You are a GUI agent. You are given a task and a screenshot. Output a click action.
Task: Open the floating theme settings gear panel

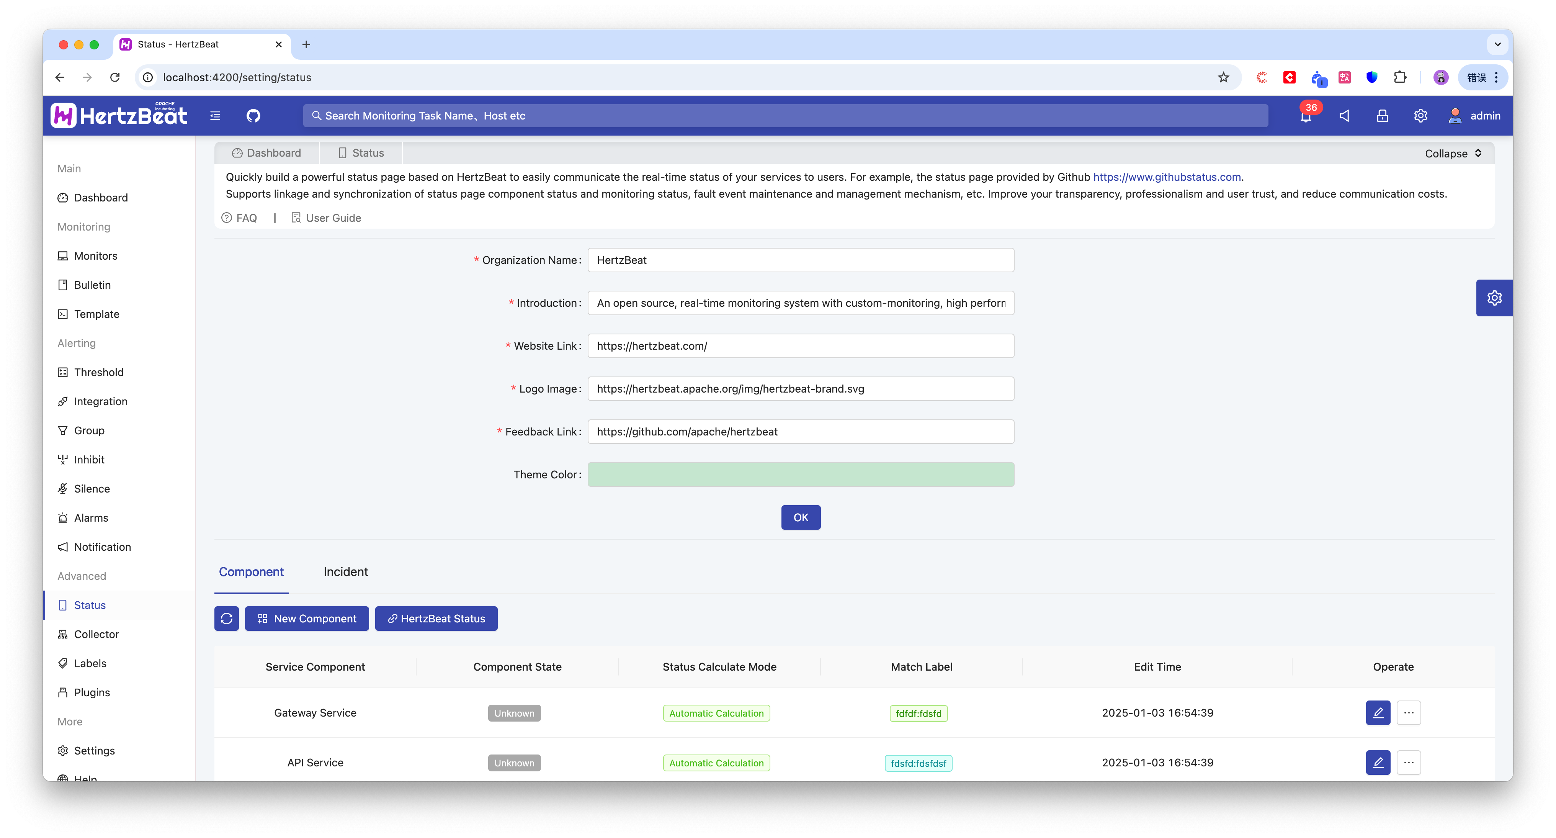pos(1494,298)
